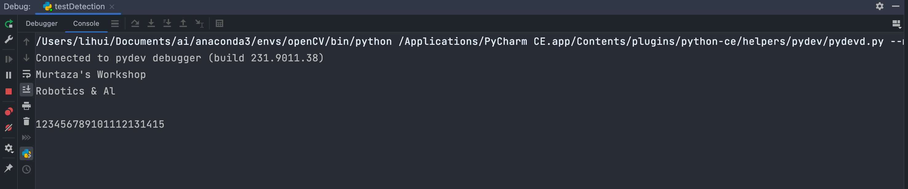Toggle mute breakpoints
The width and height of the screenshot is (908, 189).
[9, 128]
